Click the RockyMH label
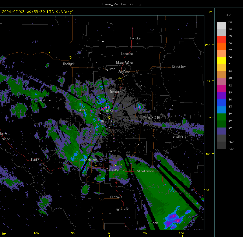This screenshot has width=243, height=237. 69,64
